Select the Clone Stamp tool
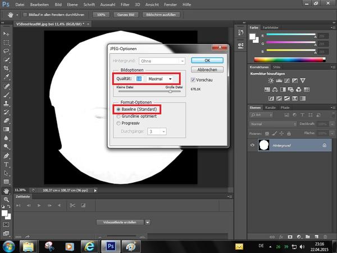This screenshot has width=337, height=253. pyautogui.click(x=6, y=103)
